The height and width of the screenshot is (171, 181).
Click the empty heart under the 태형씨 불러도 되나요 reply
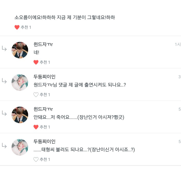pos(36,159)
